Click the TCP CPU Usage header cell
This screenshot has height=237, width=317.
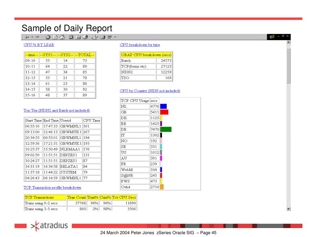pyautogui.click(x=135, y=101)
